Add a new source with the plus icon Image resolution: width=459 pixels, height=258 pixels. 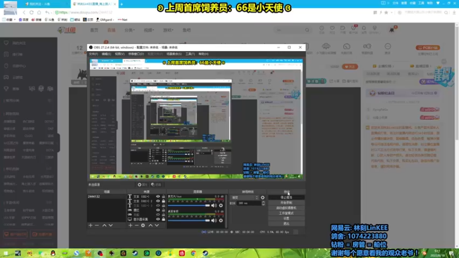[x=130, y=225]
